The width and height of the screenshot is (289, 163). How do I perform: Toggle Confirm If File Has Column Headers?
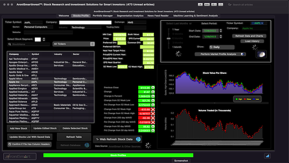click(x=10, y=144)
